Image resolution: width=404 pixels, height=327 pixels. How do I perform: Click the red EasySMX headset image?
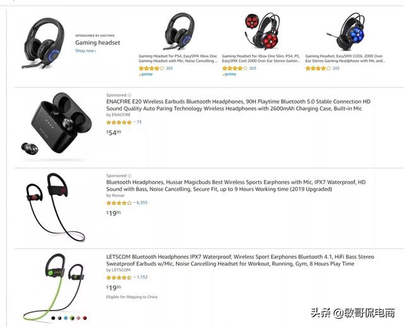tap(262, 32)
